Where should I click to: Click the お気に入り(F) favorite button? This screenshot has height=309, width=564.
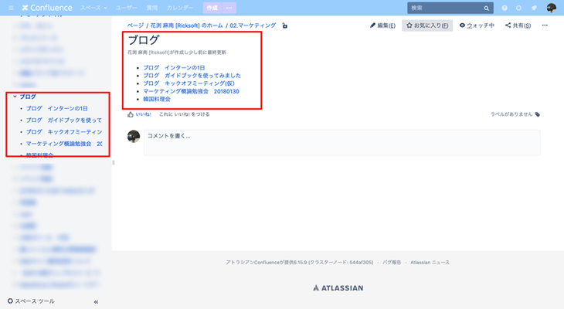[427, 25]
